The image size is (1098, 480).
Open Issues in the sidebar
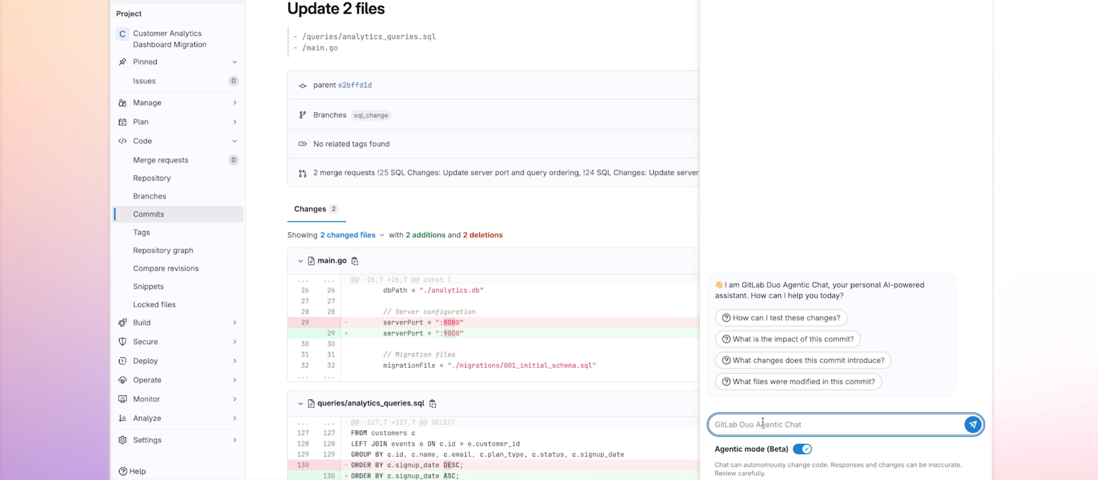click(x=178, y=81)
